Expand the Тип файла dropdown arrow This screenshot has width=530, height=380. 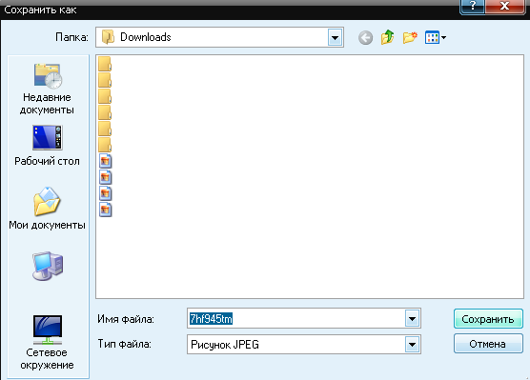pos(412,345)
